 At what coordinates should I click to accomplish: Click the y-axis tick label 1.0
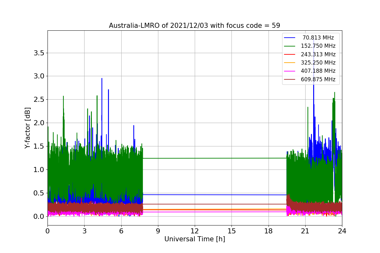tap(39, 170)
